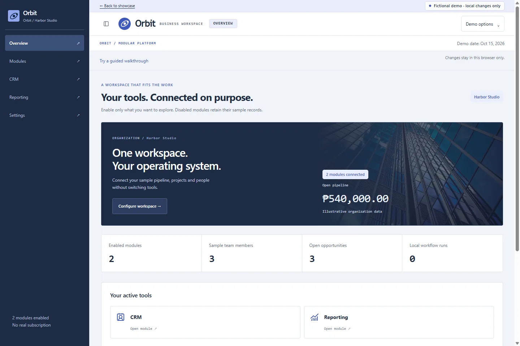The height and width of the screenshot is (346, 520).
Task: Click the Open opportunities stat card
Action: (x=352, y=253)
